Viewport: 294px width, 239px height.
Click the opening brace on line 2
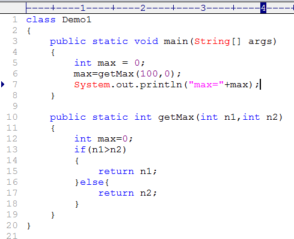tap(29, 31)
